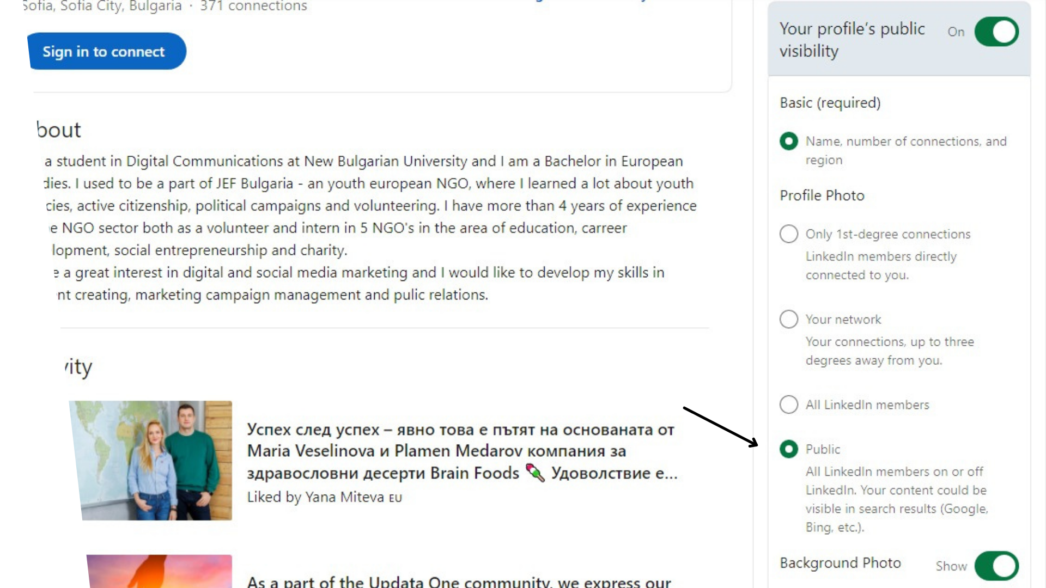Toggle Background Photo Show switch
Image resolution: width=1046 pixels, height=588 pixels.
996,566
